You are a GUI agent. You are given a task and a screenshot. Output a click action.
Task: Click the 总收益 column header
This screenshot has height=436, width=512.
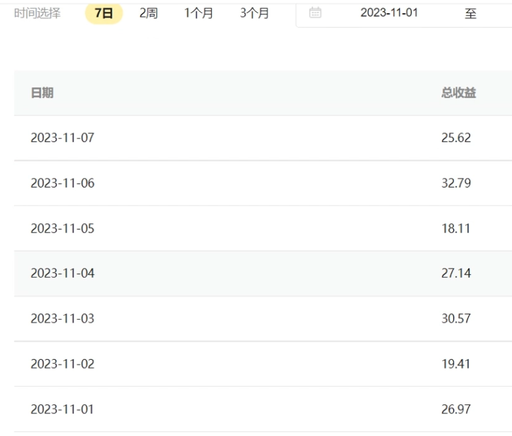coord(458,93)
